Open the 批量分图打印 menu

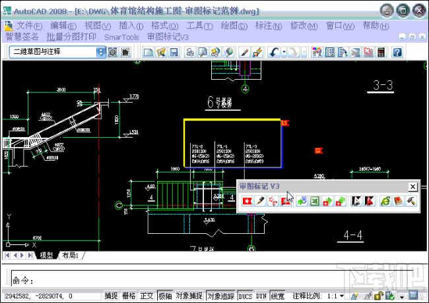click(71, 37)
